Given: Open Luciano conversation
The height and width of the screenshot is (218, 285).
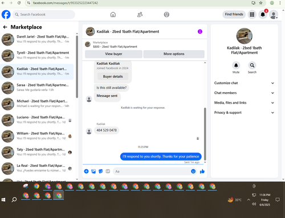Looking at the screenshot, I should [x=37, y=120].
